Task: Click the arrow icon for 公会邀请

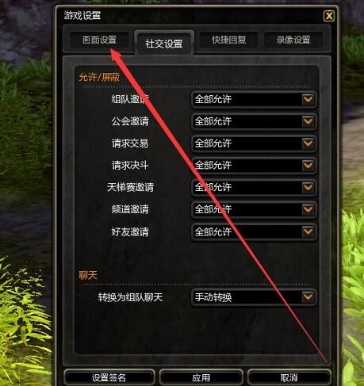Action: point(308,121)
